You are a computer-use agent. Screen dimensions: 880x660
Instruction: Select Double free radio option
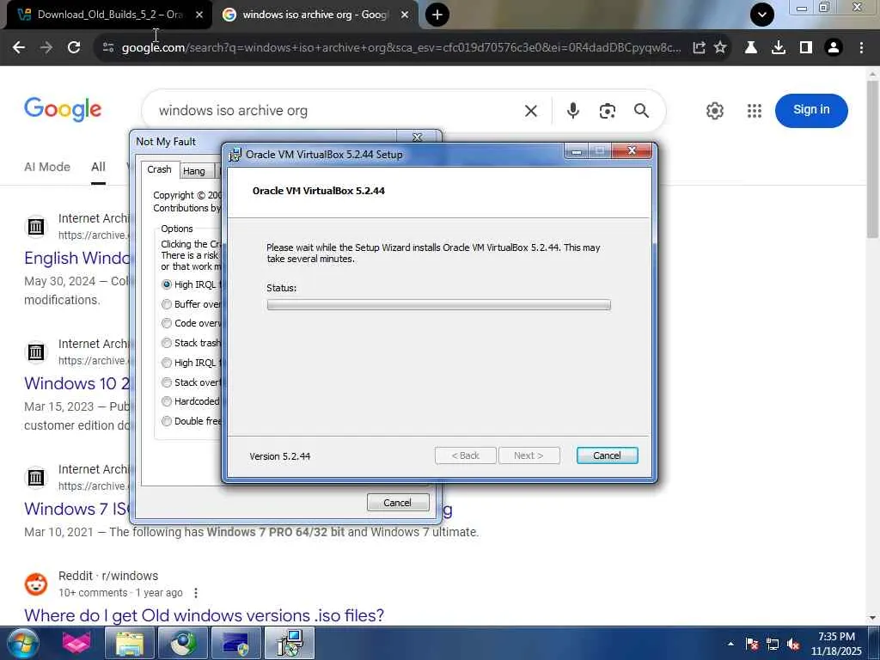coord(167,421)
